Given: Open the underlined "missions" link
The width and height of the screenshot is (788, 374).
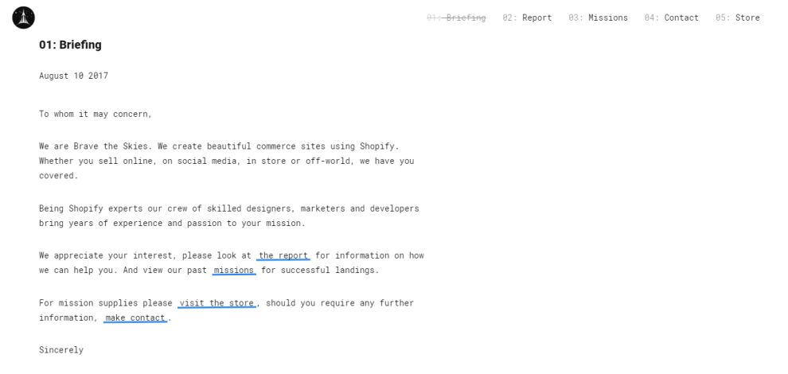Looking at the screenshot, I should point(234,271).
